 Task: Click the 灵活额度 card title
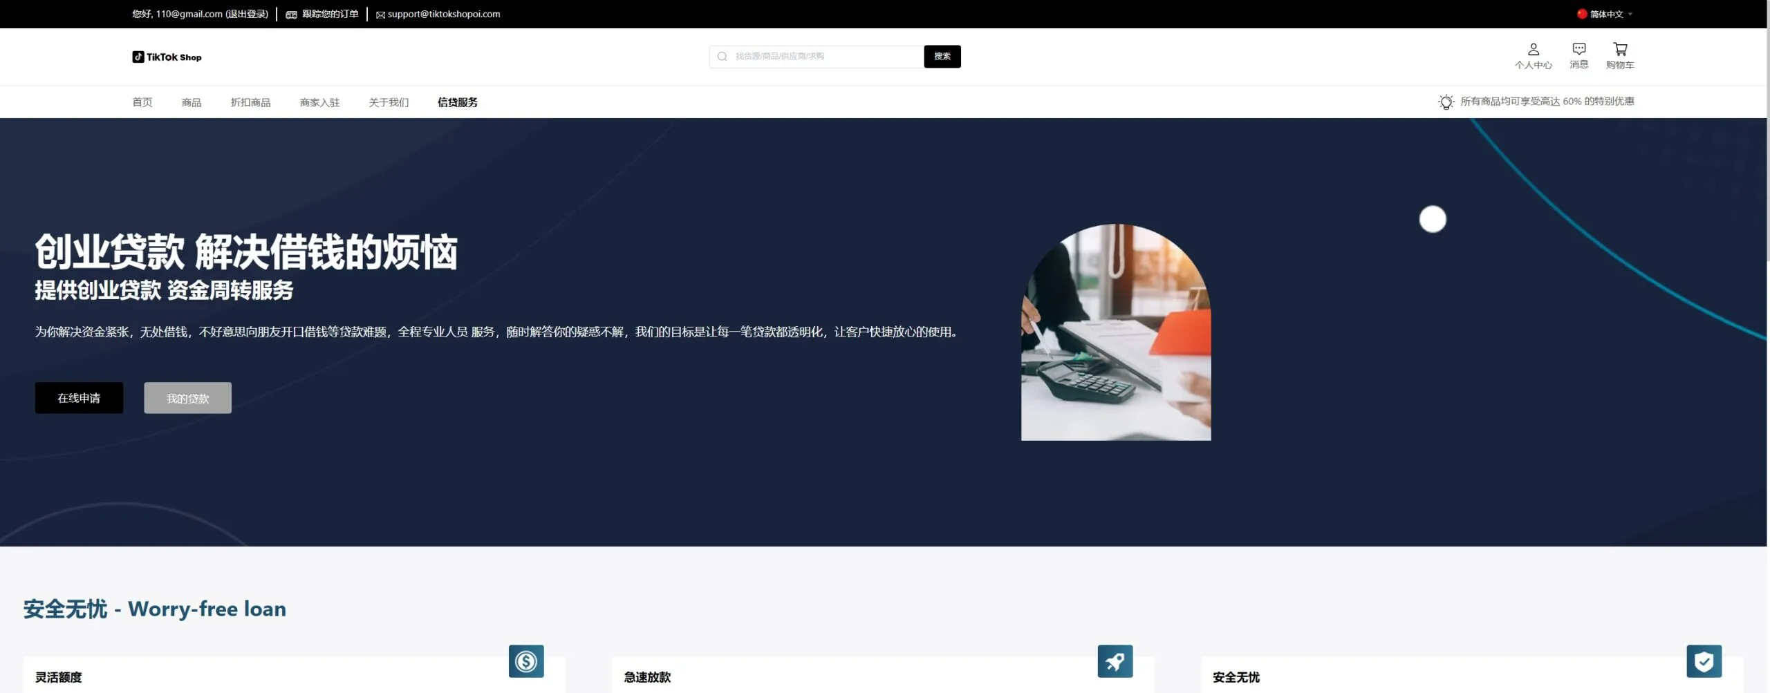(59, 677)
